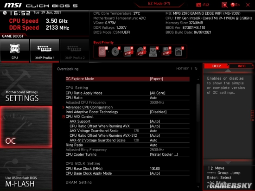The width and height of the screenshot is (255, 191).
Task: Open the SETTINGS motherboard section
Action: click(x=26, y=84)
